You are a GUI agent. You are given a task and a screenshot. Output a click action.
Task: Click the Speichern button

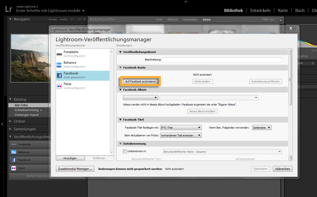261,169
